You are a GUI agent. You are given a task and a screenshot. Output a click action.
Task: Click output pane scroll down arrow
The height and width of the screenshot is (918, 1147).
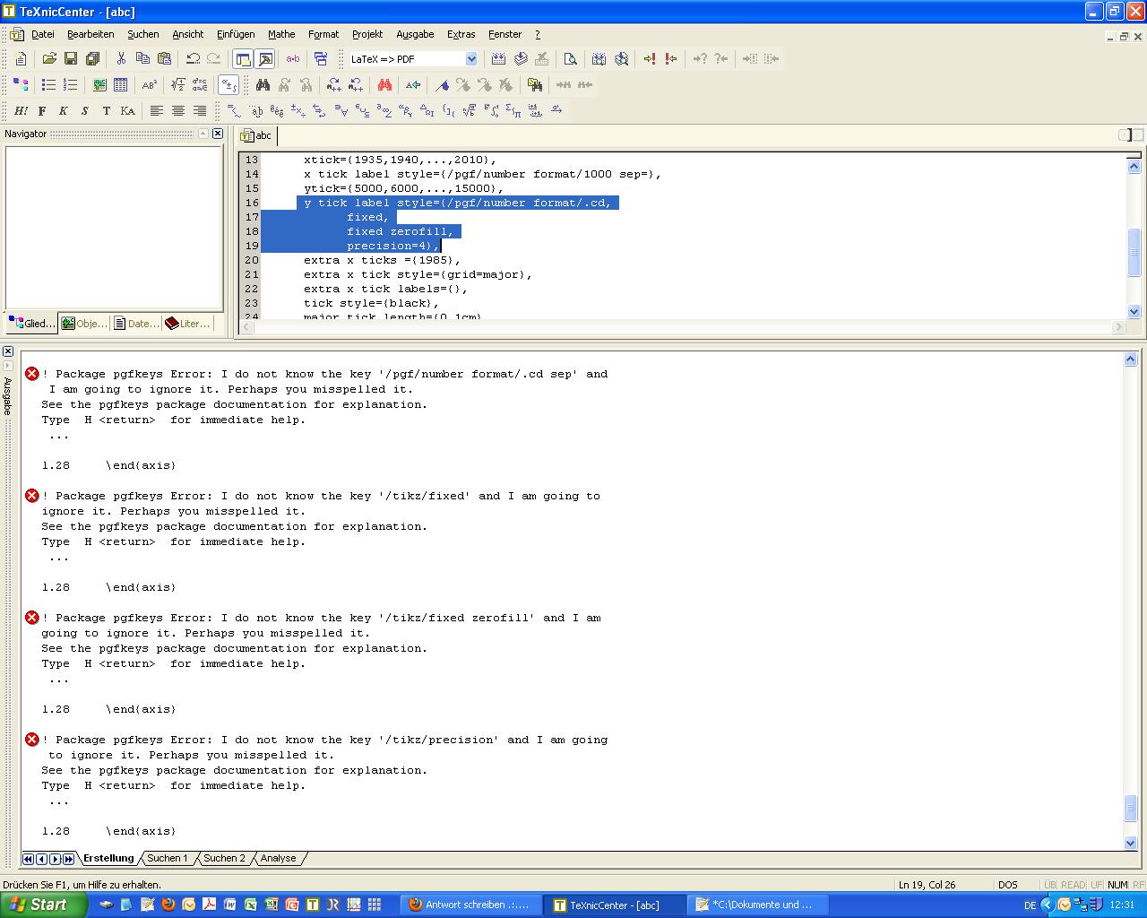[x=1130, y=843]
